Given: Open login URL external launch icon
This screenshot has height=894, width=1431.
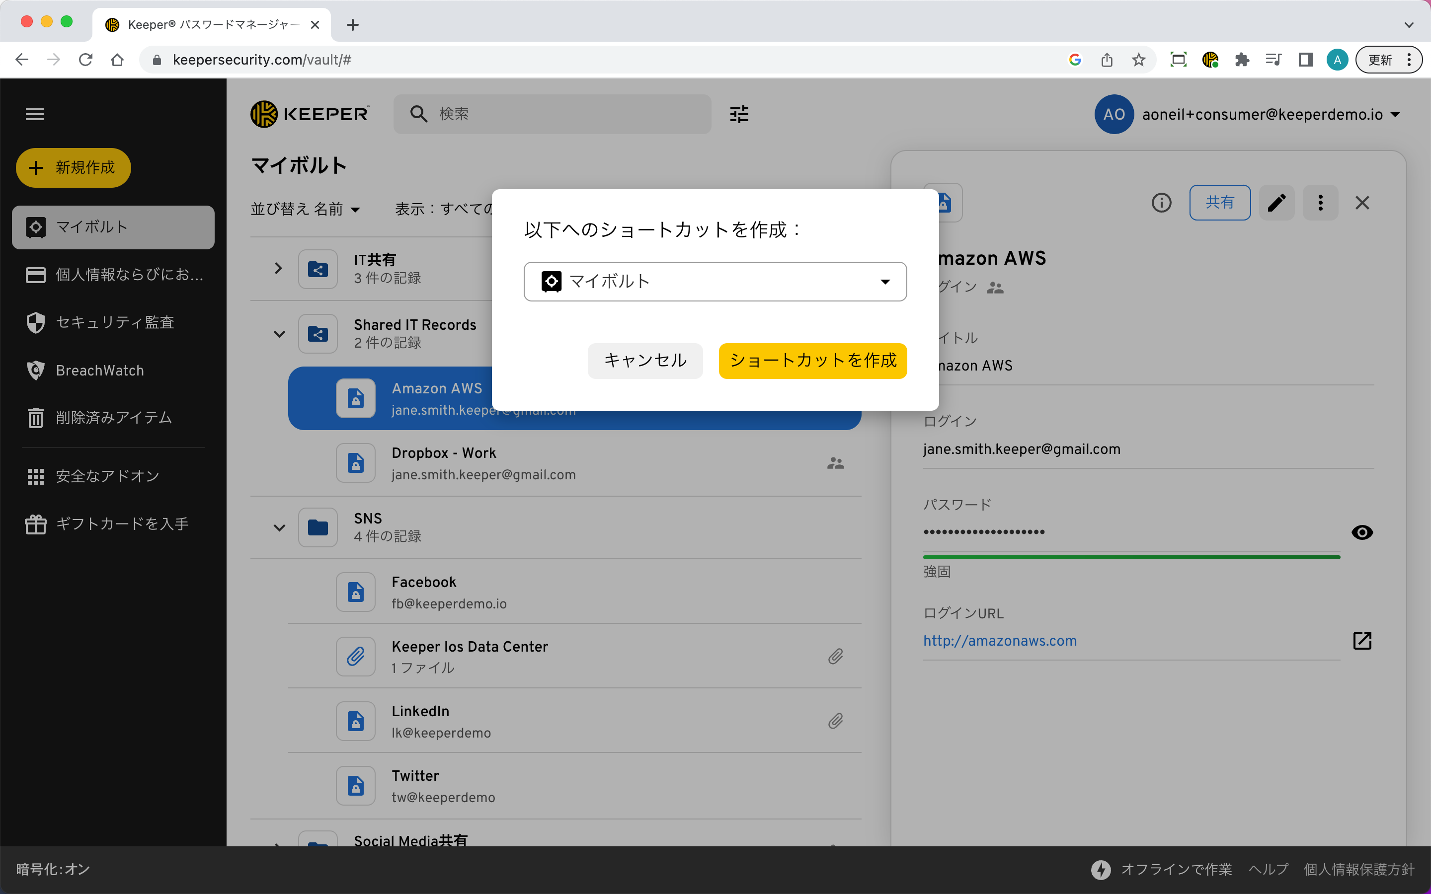Looking at the screenshot, I should [x=1362, y=640].
